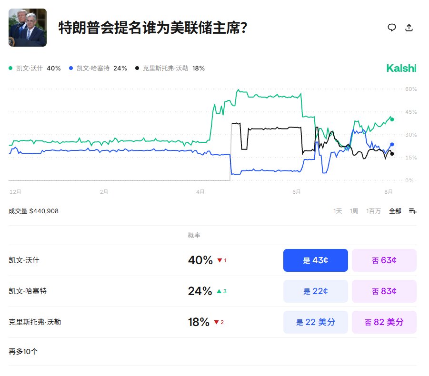
Task: Toggle the blue 凯文·哈塞特 legend entry
Action: coord(98,68)
